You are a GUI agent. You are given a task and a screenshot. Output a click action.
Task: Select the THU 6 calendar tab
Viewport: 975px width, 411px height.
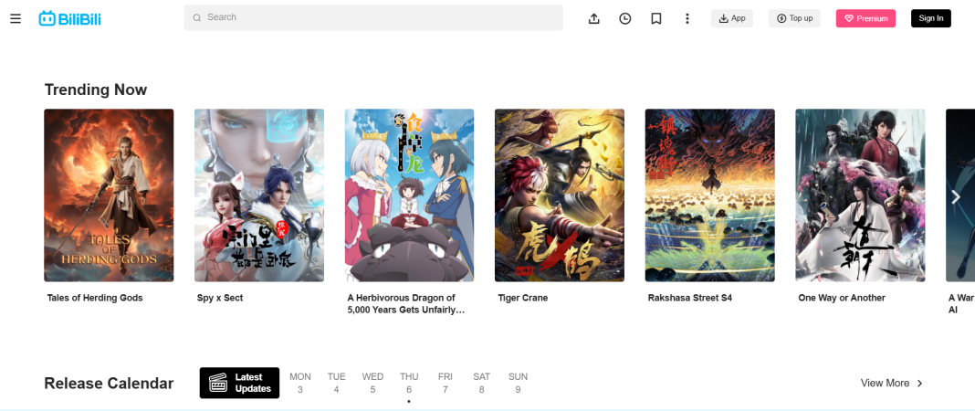pyautogui.click(x=409, y=383)
